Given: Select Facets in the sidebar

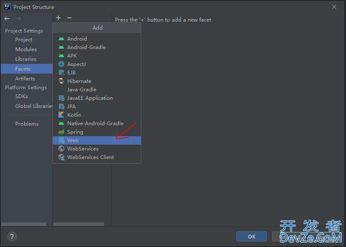Looking at the screenshot, I should pos(27,69).
